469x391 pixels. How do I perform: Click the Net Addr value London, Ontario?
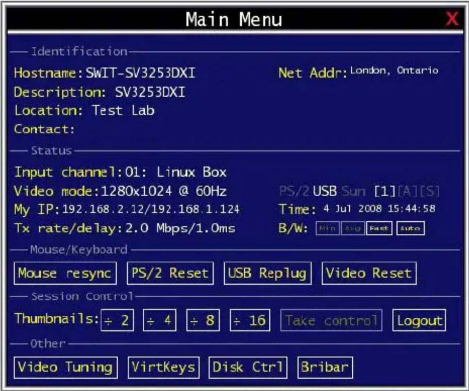coord(394,70)
